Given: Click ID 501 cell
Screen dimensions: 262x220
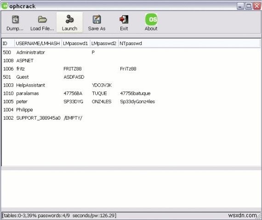Looking at the screenshot, I should pos(7,77).
